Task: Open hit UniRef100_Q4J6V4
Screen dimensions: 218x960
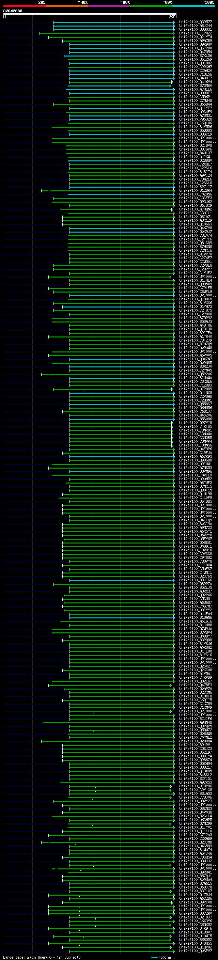Action: coord(196,82)
